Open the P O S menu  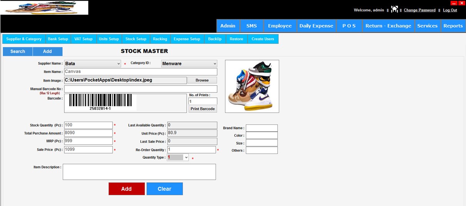pyautogui.click(x=349, y=26)
